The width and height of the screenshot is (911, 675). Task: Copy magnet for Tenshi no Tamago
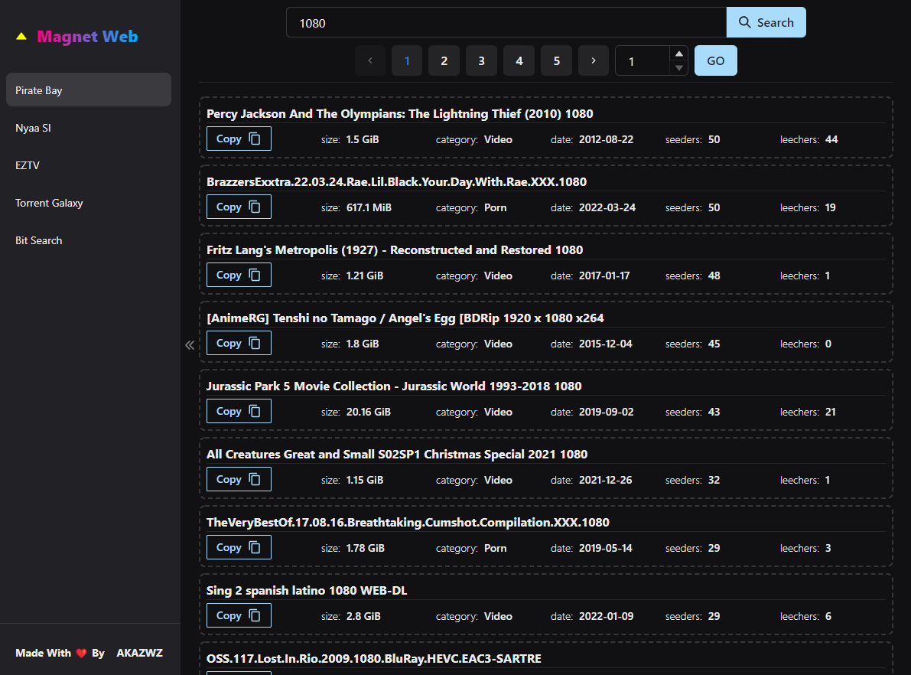pos(239,343)
